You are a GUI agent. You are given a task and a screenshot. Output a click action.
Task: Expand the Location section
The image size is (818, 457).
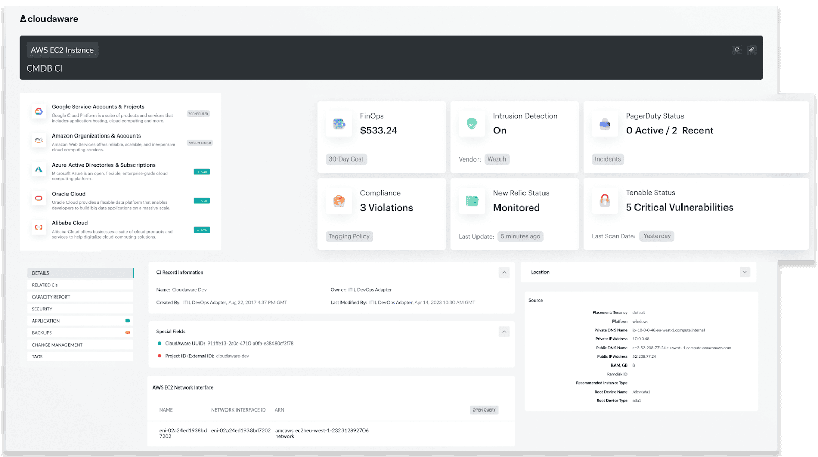(x=745, y=272)
